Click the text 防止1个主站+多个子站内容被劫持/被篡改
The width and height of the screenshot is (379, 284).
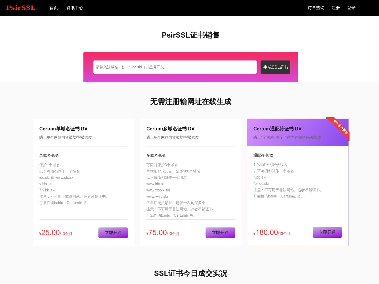[x=287, y=137]
